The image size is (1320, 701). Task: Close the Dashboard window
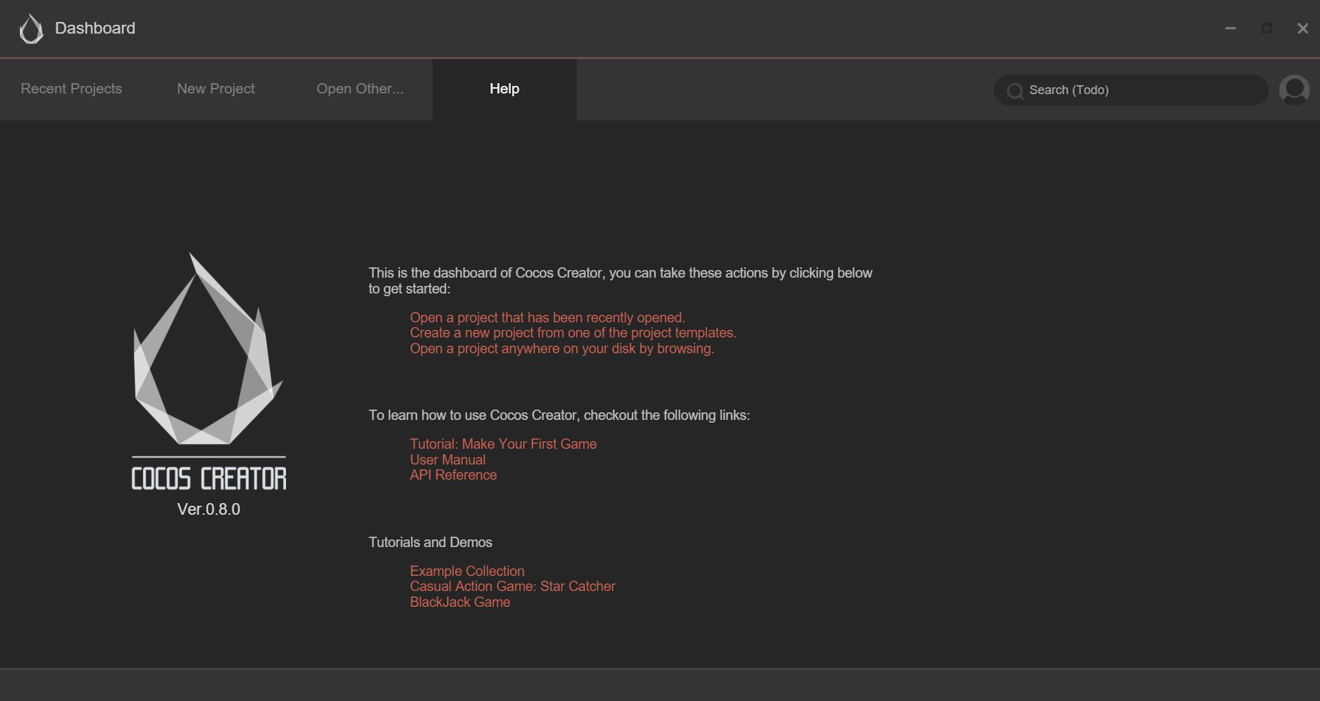click(1302, 28)
